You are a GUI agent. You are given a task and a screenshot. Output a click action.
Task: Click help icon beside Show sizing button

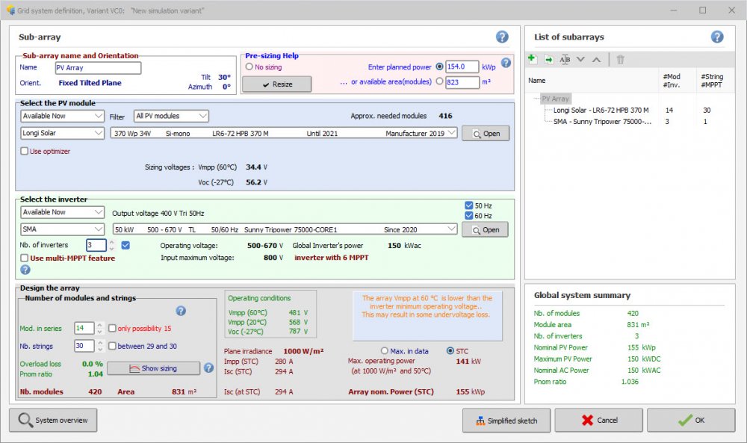coord(208,368)
